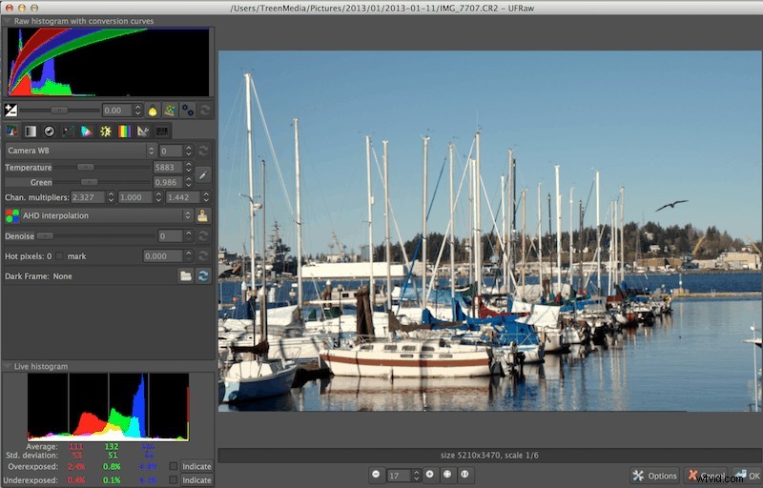The image size is (763, 488).
Task: Zoom in with the plus icon
Action: (x=430, y=475)
